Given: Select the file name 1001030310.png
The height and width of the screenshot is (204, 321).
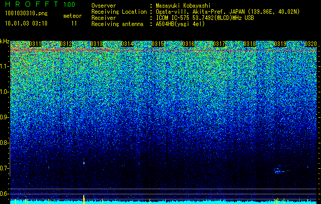Looking at the screenshot, I should click(27, 13).
